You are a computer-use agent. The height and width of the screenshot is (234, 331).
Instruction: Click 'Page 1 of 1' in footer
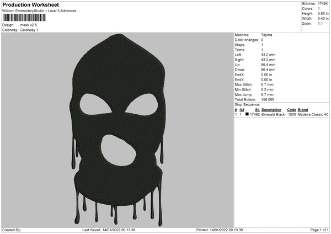click(x=319, y=230)
